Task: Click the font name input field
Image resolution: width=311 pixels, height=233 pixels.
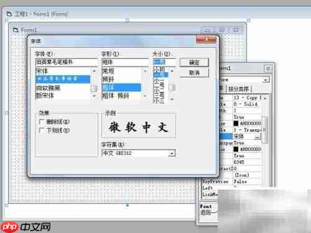Action: coord(67,62)
